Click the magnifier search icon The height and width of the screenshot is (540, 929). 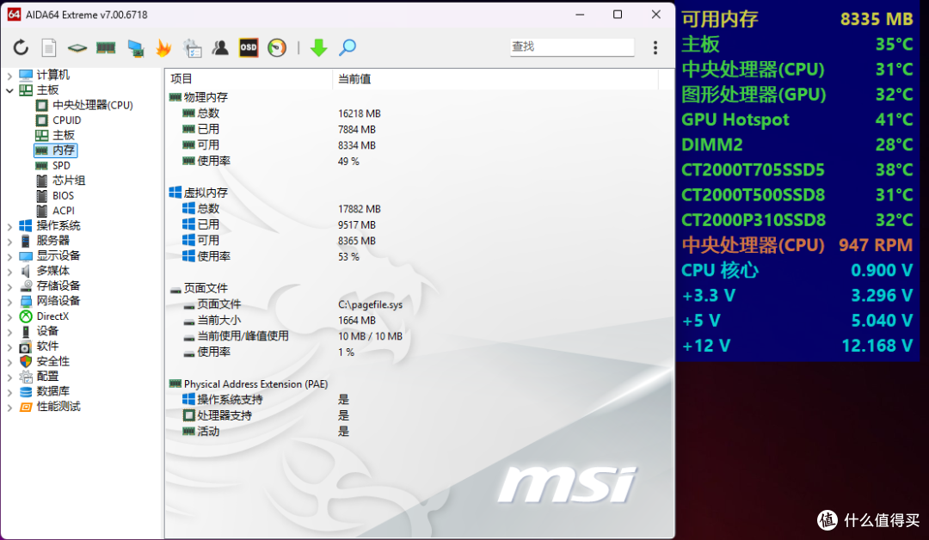pyautogui.click(x=348, y=47)
